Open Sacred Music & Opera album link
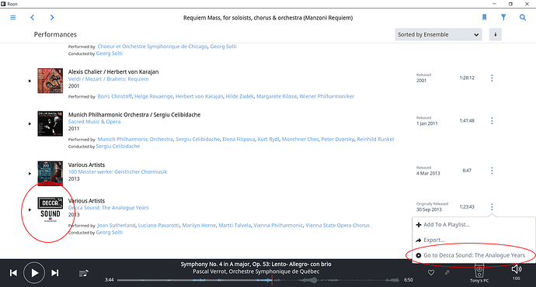 point(94,122)
